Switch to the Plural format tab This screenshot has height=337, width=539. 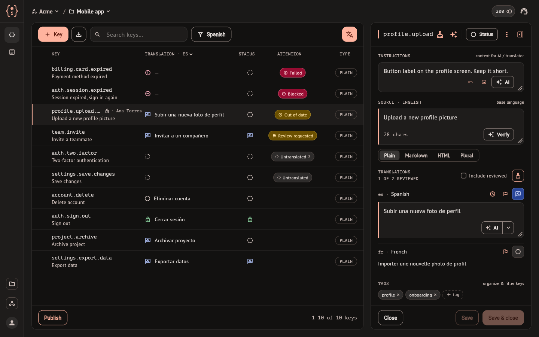tap(467, 155)
